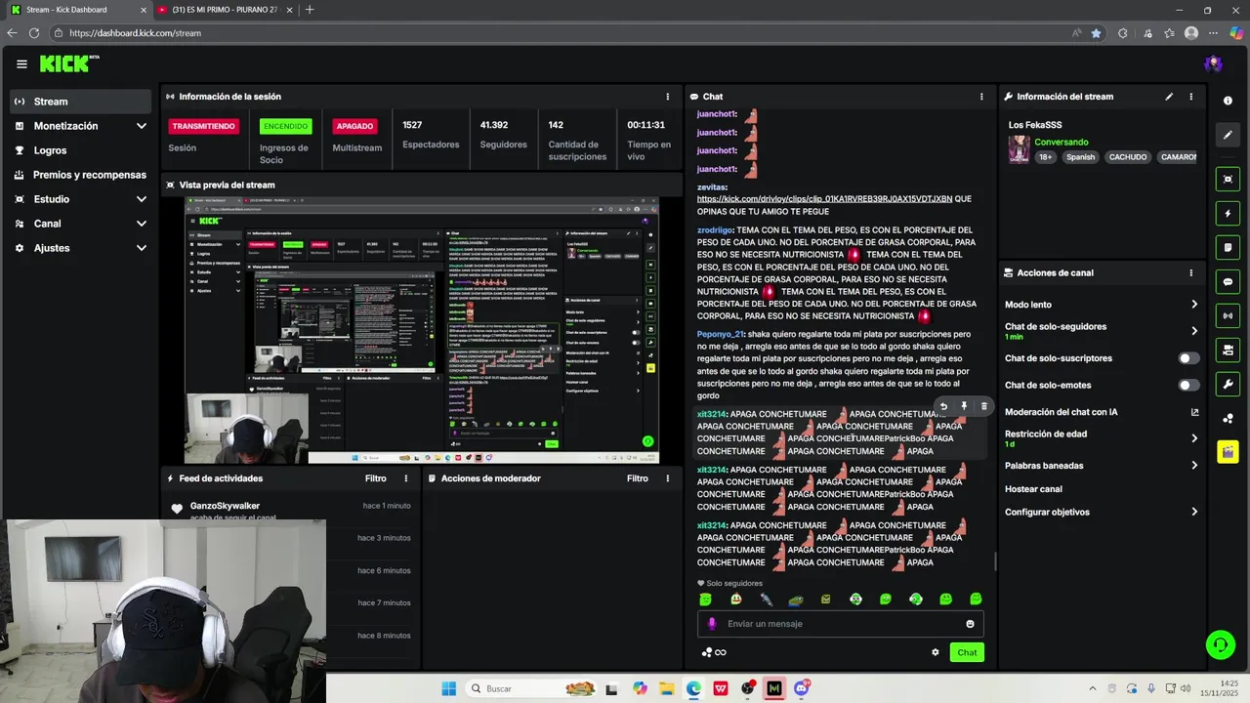Click the green Chat send button
1250x703 pixels.
point(967,652)
